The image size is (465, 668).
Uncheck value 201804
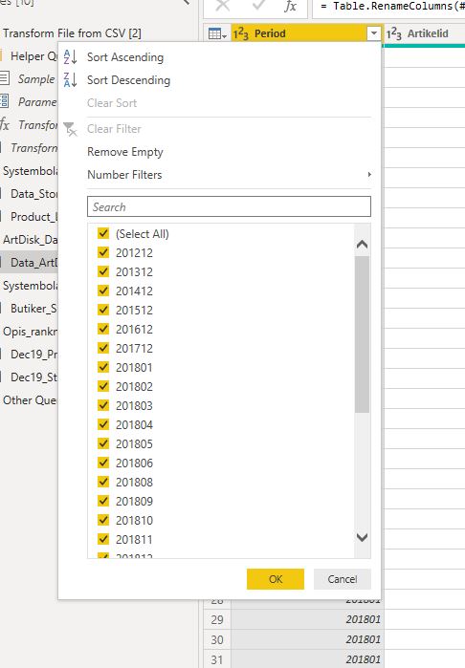(x=103, y=424)
